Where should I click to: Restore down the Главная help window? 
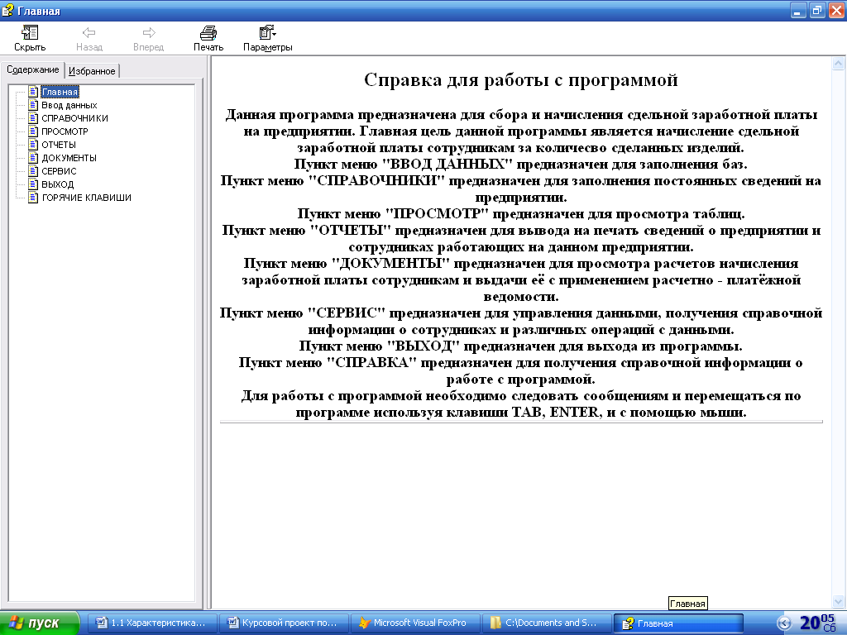point(817,10)
